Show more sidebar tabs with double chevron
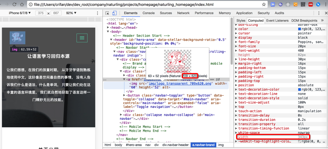 coord(322,21)
